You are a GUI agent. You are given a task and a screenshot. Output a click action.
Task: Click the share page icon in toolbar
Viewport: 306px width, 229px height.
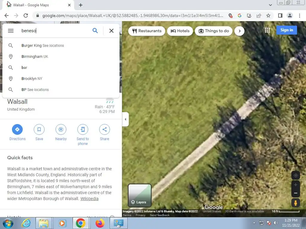point(259,16)
